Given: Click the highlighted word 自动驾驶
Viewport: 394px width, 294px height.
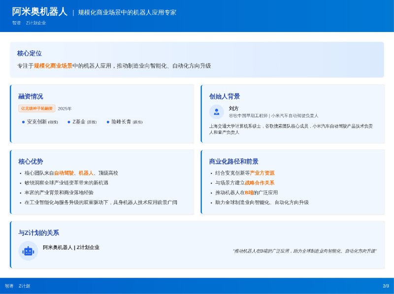Looking at the screenshot, I should (x=64, y=173).
